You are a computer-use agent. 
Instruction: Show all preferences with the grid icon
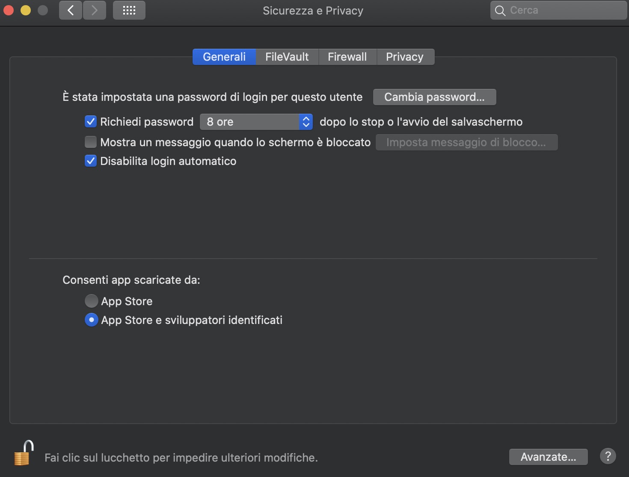pyautogui.click(x=129, y=10)
